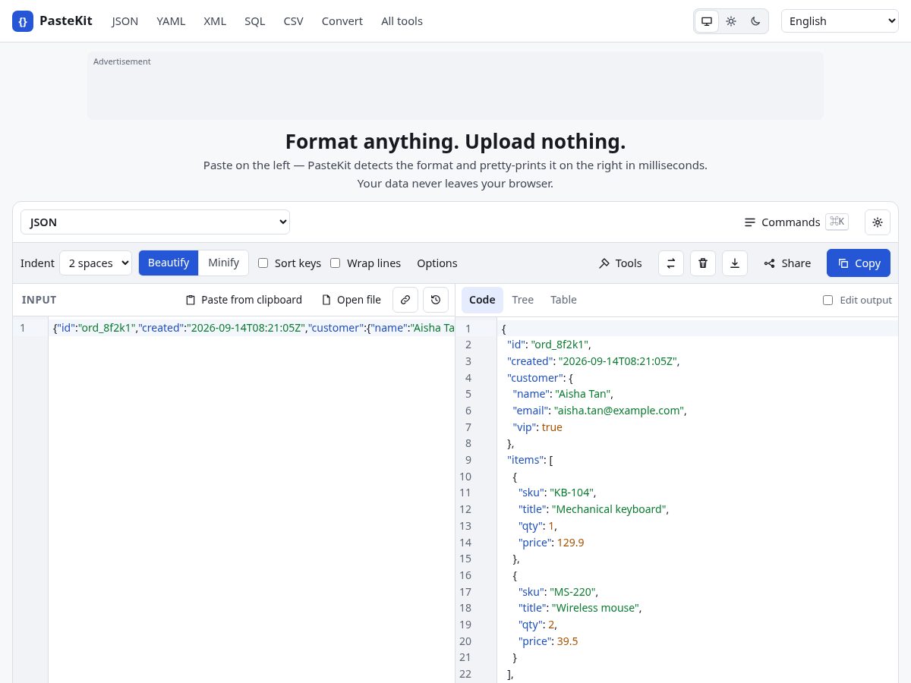Open the format dropdown showing JSON
The width and height of the screenshot is (911, 683).
[x=155, y=222]
